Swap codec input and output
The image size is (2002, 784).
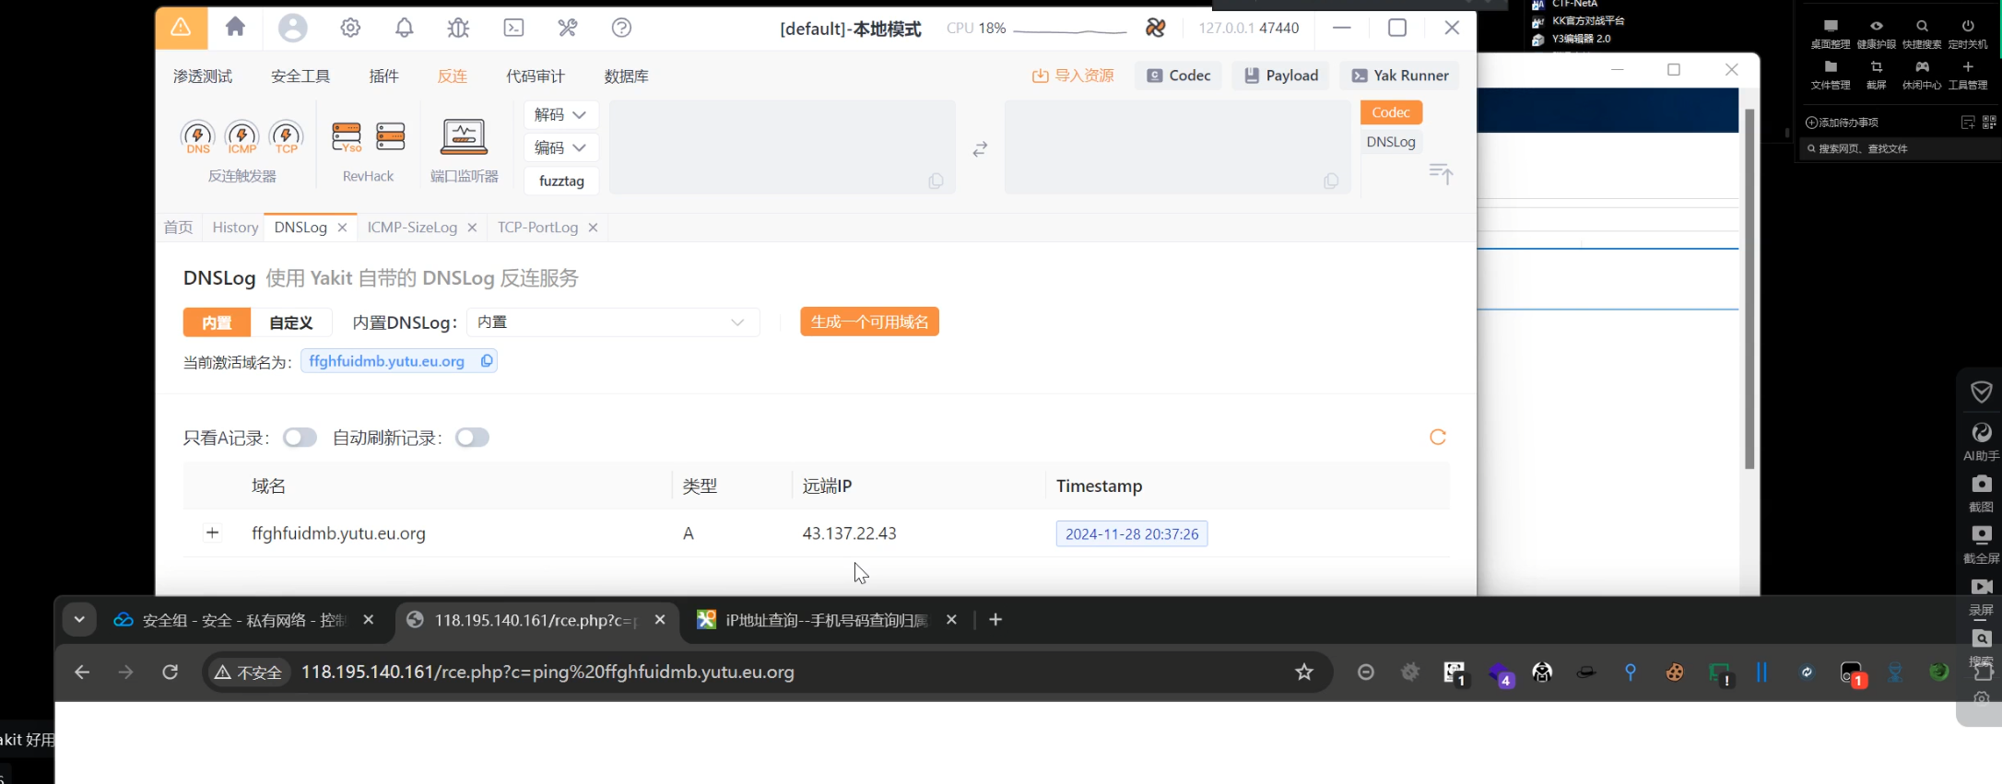click(980, 148)
